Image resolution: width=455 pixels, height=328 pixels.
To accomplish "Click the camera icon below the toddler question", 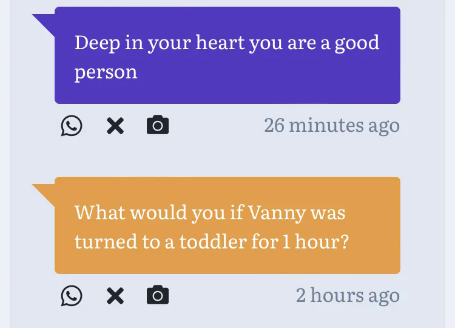I will pos(158,296).
